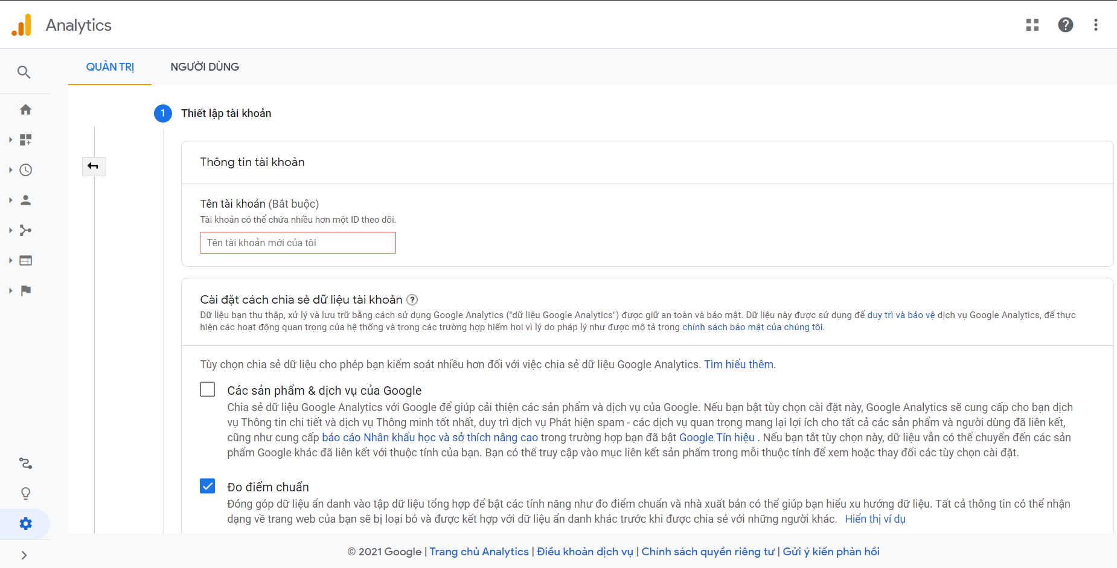Expand the collapsed sidebar with bottom chevron

coord(24,555)
